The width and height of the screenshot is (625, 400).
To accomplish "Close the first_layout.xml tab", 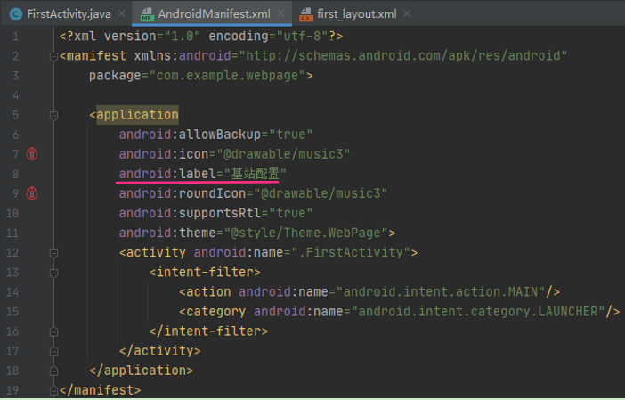I will coord(407,13).
